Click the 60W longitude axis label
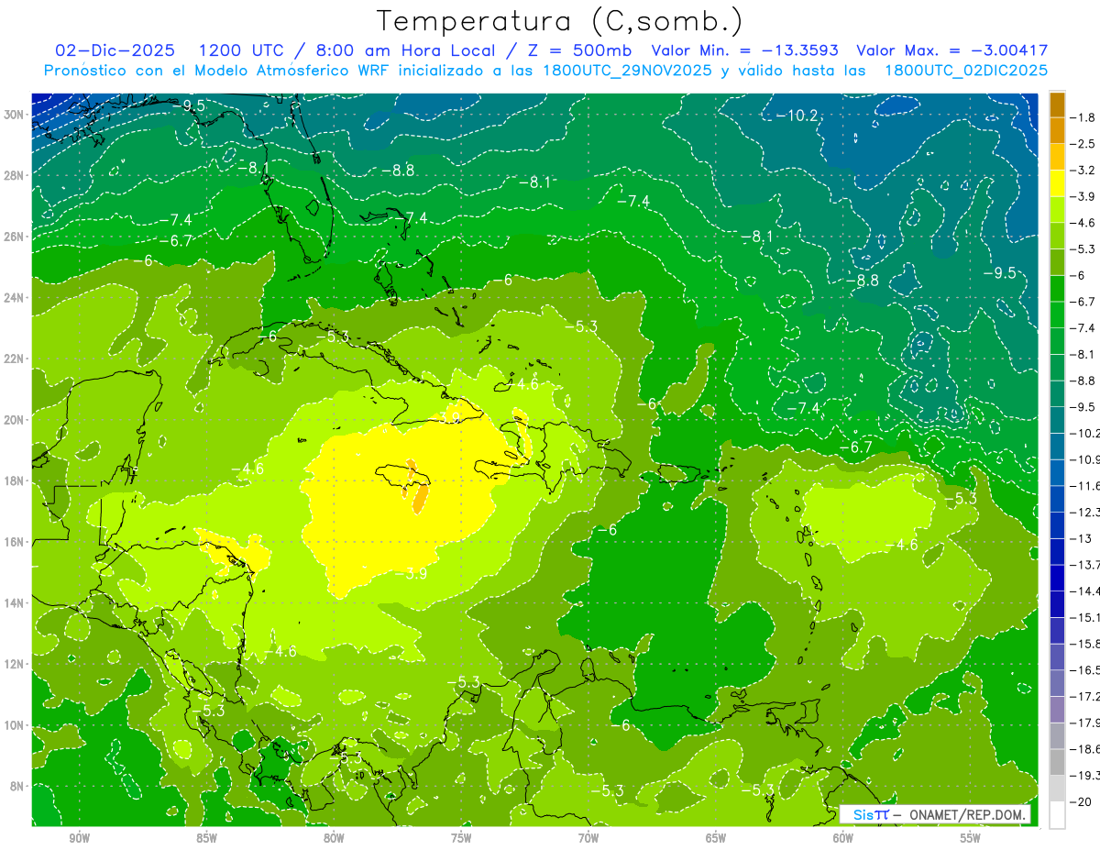Image resolution: width=1100 pixels, height=850 pixels. (843, 838)
